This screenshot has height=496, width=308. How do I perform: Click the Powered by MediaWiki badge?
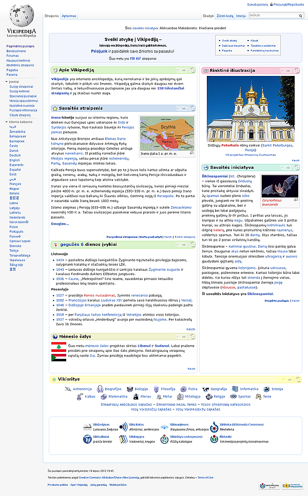tap(293, 486)
